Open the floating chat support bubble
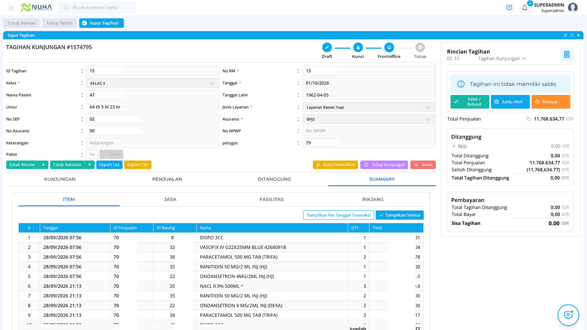Viewport: 587px width, 330px height. point(568,315)
